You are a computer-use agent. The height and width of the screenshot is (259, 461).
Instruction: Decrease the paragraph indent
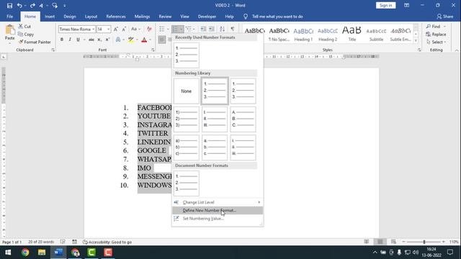(203, 29)
